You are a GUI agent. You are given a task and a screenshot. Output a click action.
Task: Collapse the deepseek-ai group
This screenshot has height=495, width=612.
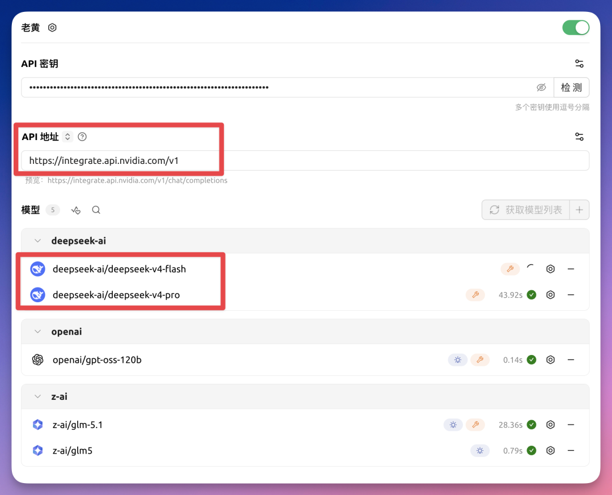click(x=38, y=241)
